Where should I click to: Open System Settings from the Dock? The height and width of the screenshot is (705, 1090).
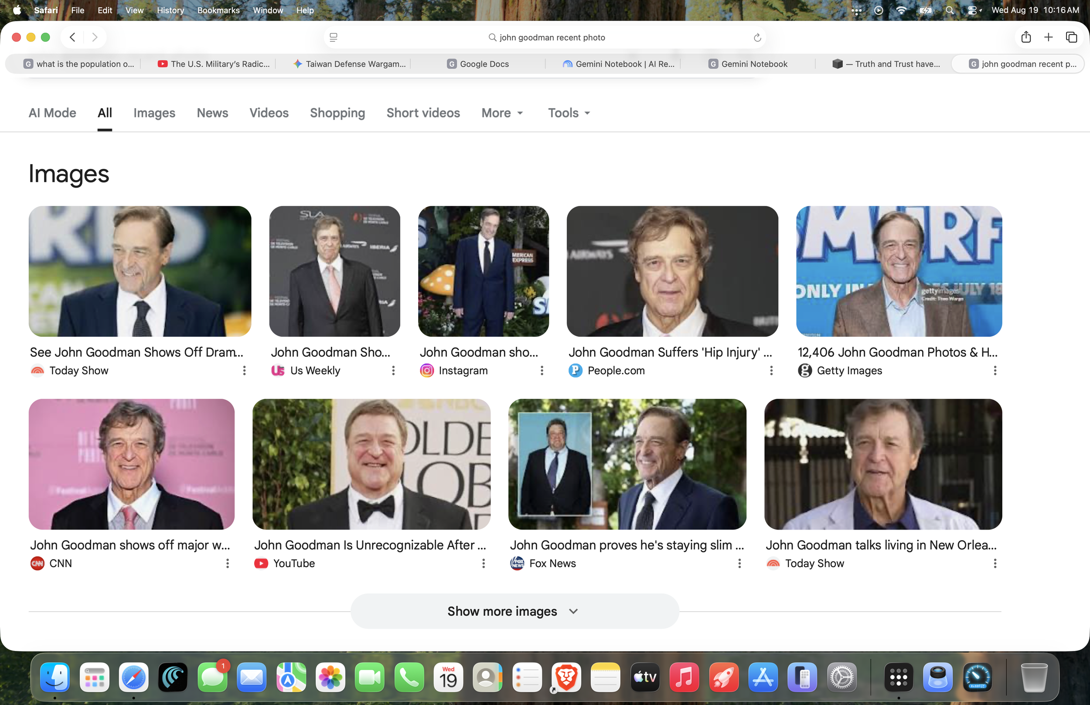[x=841, y=677]
